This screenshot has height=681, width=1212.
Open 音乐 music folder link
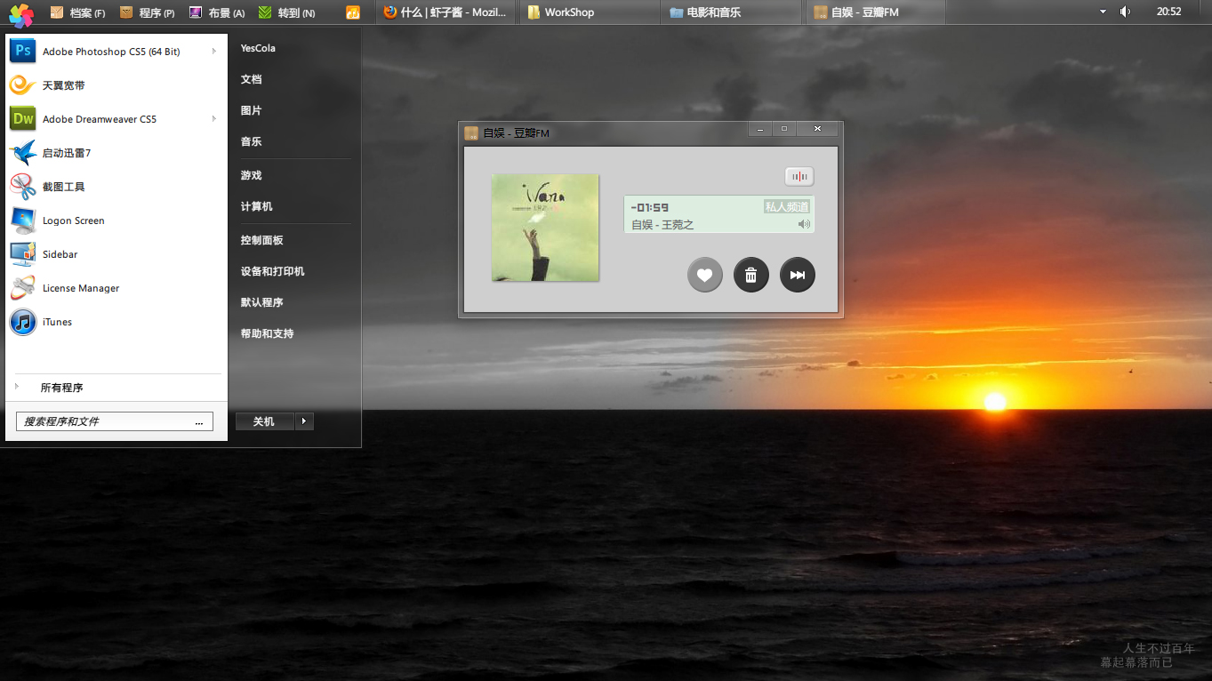click(x=251, y=141)
